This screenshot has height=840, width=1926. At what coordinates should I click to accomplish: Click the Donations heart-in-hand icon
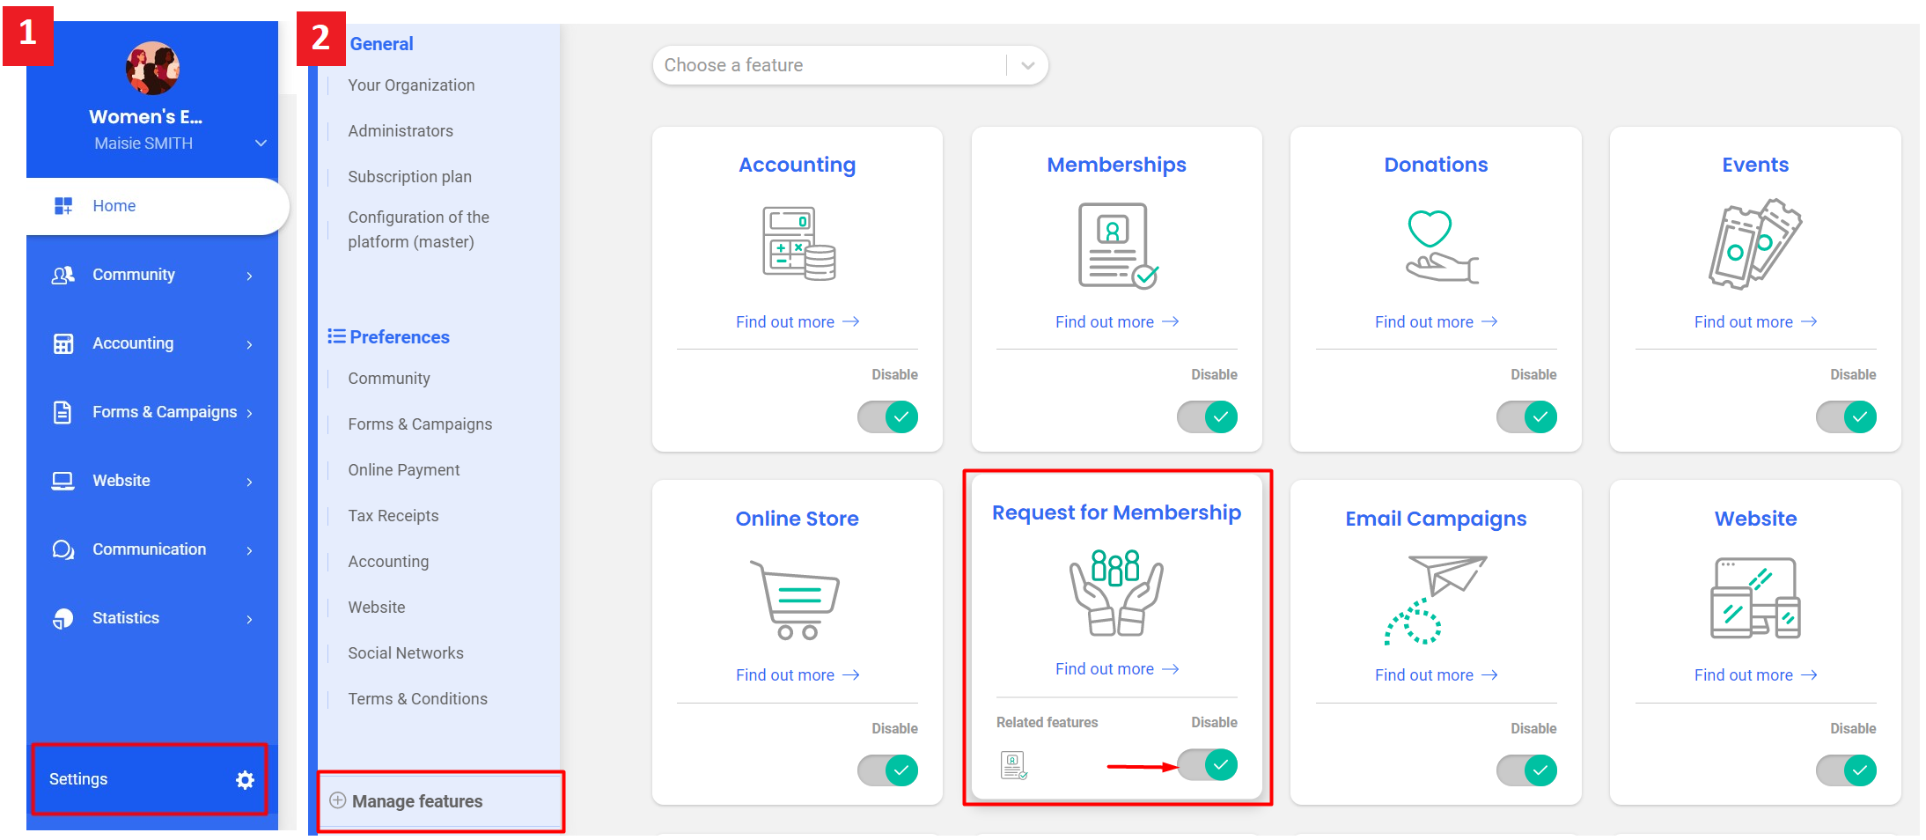[x=1437, y=246]
